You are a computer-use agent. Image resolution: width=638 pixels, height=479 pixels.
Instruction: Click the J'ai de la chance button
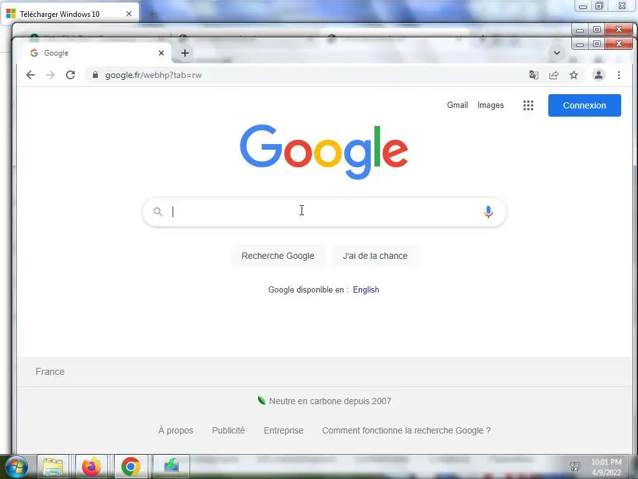click(374, 256)
